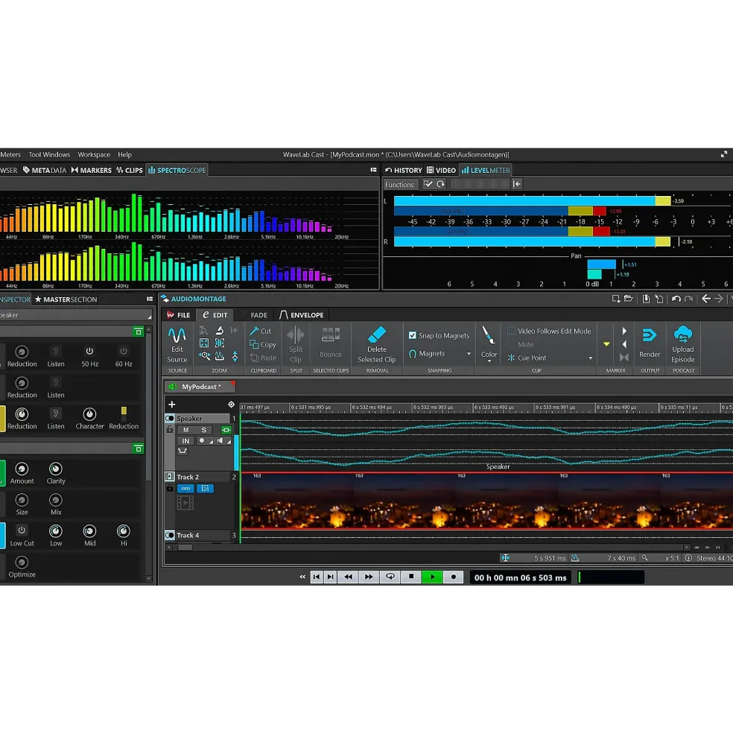This screenshot has width=733, height=734.
Task: Click the Copy clipboard tool
Action: click(x=263, y=344)
